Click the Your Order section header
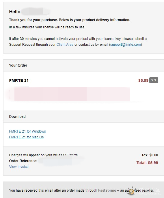Image resolution: width=164 pixels, height=198 pixels. 18,65
